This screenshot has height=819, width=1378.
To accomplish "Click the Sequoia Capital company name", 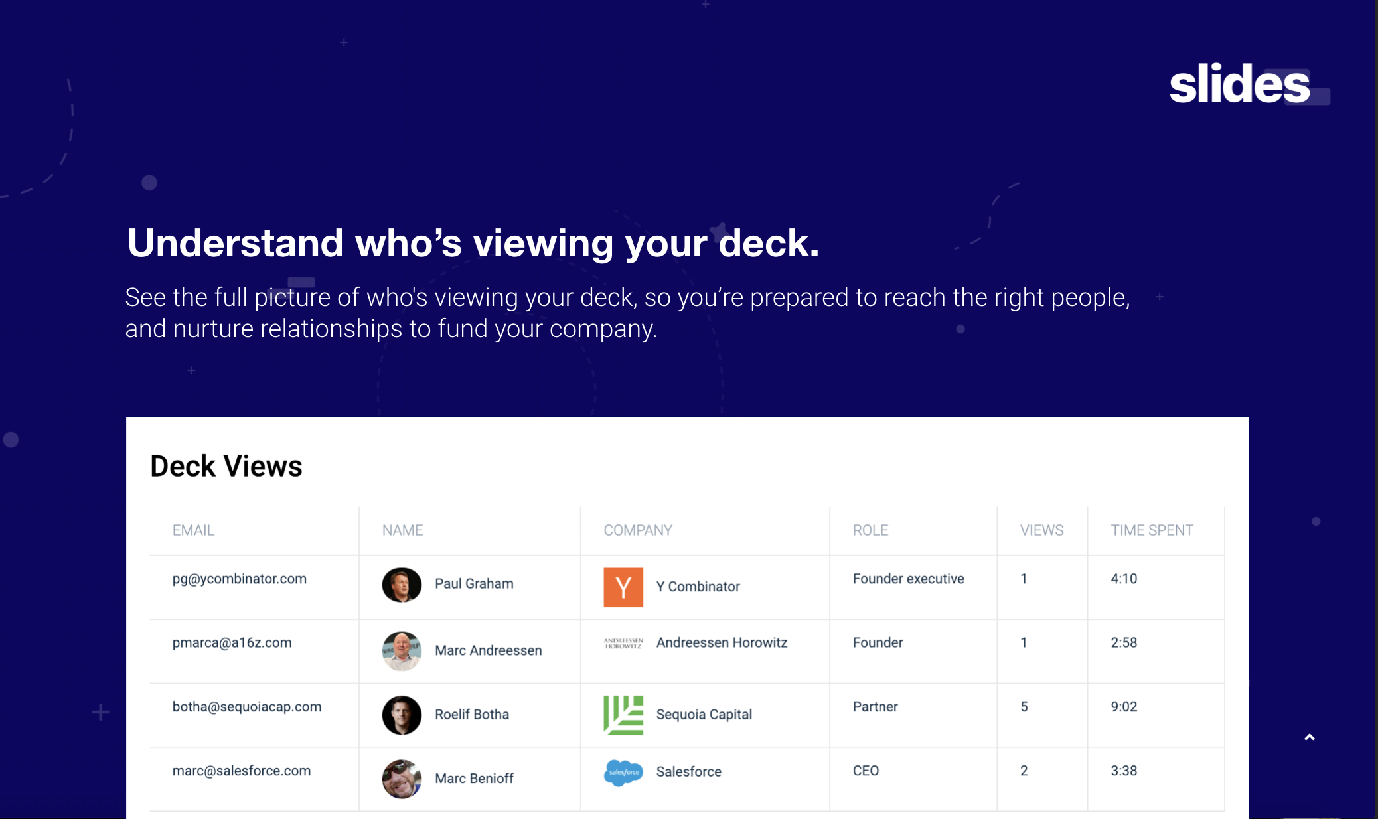I will click(x=704, y=715).
